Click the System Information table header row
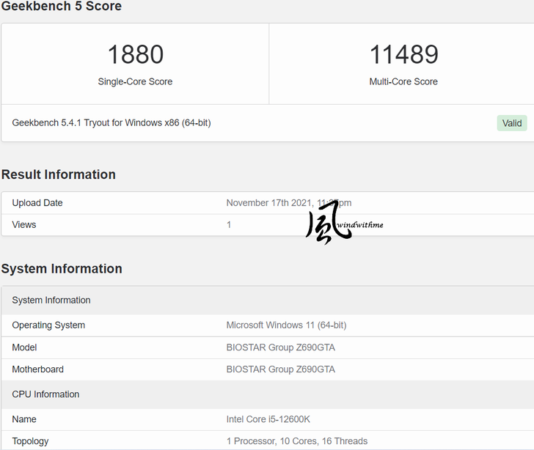The width and height of the screenshot is (534, 450). 51,300
